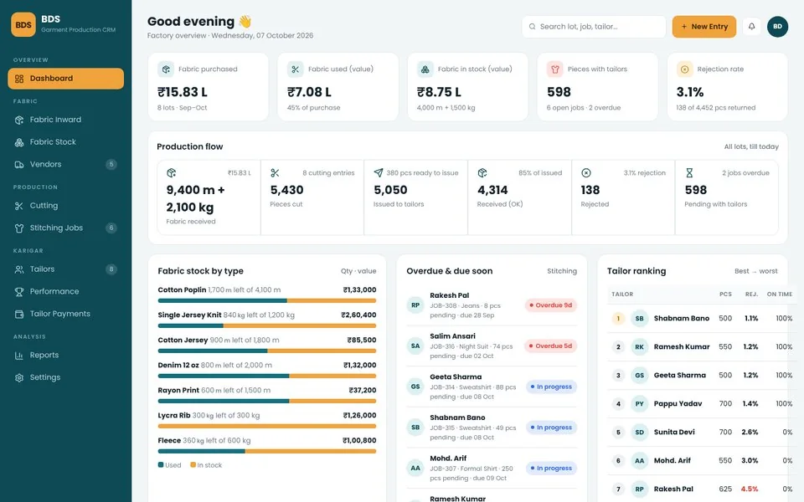Image resolution: width=804 pixels, height=502 pixels.
Task: Open the Vendors section
Action: click(65, 165)
